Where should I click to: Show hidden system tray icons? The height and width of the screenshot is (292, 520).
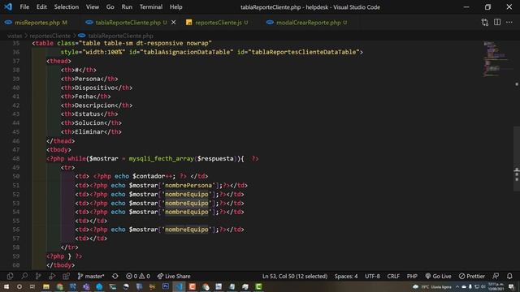coord(457,286)
